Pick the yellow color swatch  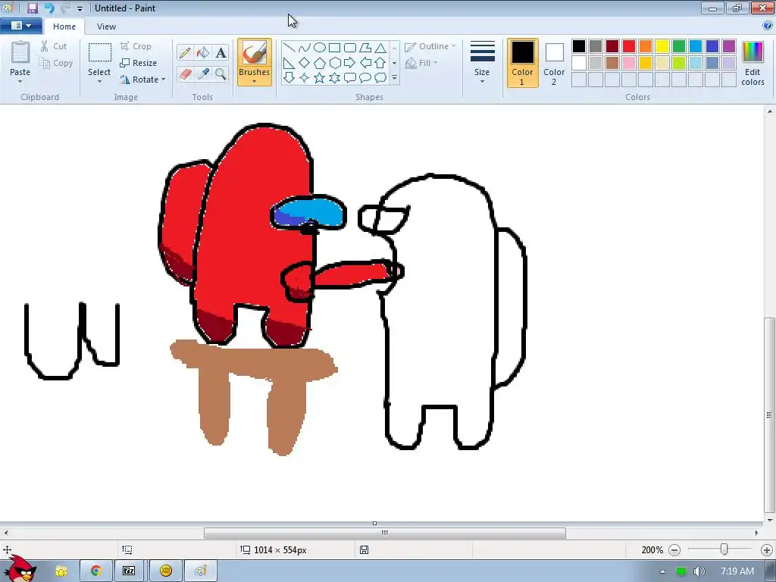point(662,46)
